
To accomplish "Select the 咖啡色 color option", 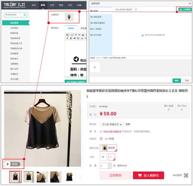I will point(108,148).
